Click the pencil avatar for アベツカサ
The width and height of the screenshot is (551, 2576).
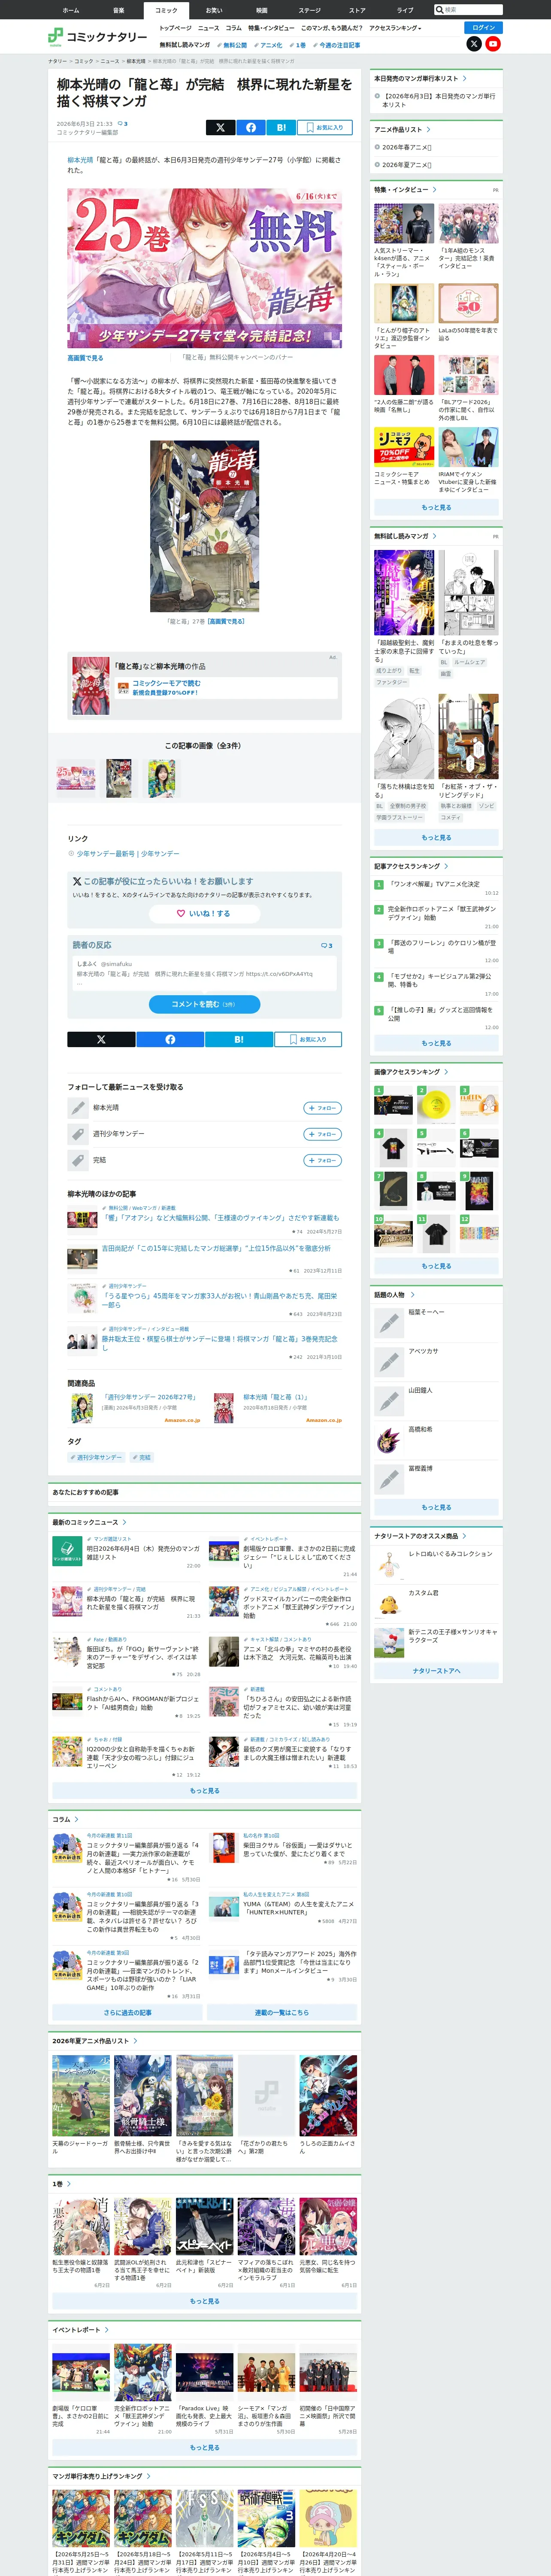click(x=389, y=1362)
